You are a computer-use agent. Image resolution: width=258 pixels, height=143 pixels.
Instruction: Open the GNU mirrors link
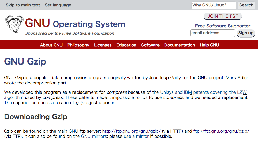(x=94, y=137)
